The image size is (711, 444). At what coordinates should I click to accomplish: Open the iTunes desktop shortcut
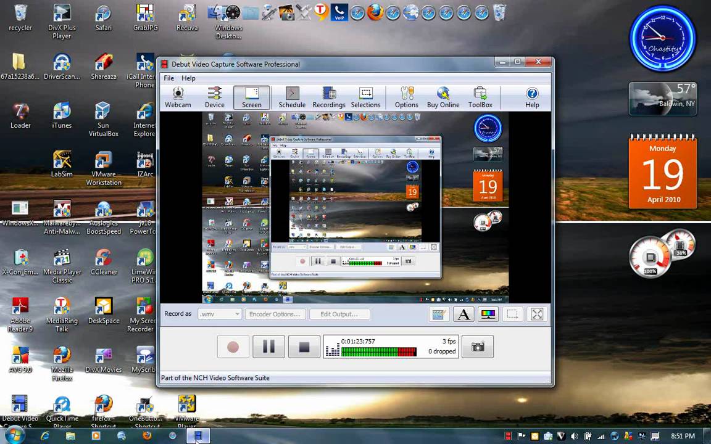[62, 115]
